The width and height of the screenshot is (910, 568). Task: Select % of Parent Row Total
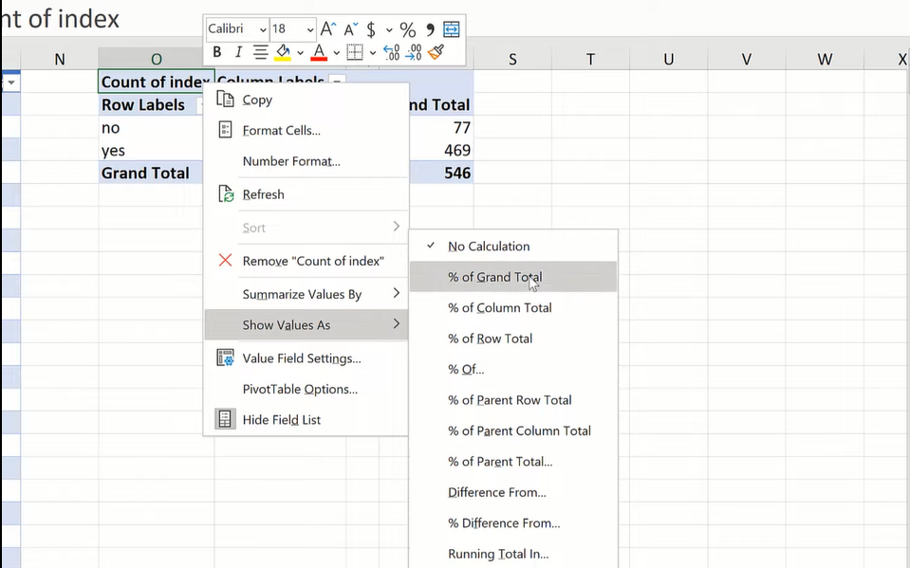(x=513, y=400)
